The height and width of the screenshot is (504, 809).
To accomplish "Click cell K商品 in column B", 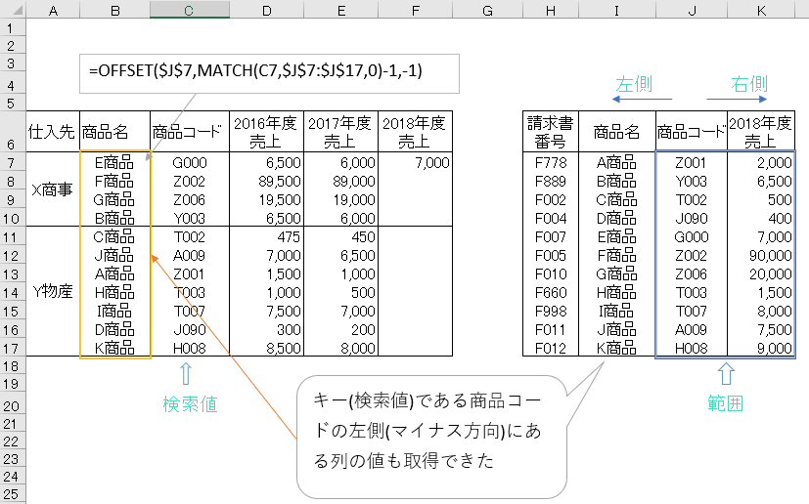I will (114, 348).
